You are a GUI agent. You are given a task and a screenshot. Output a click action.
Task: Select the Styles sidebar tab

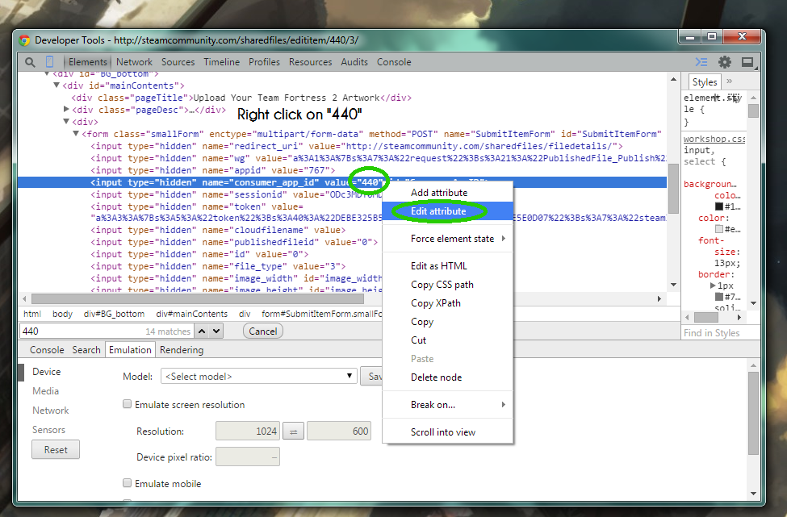point(705,81)
